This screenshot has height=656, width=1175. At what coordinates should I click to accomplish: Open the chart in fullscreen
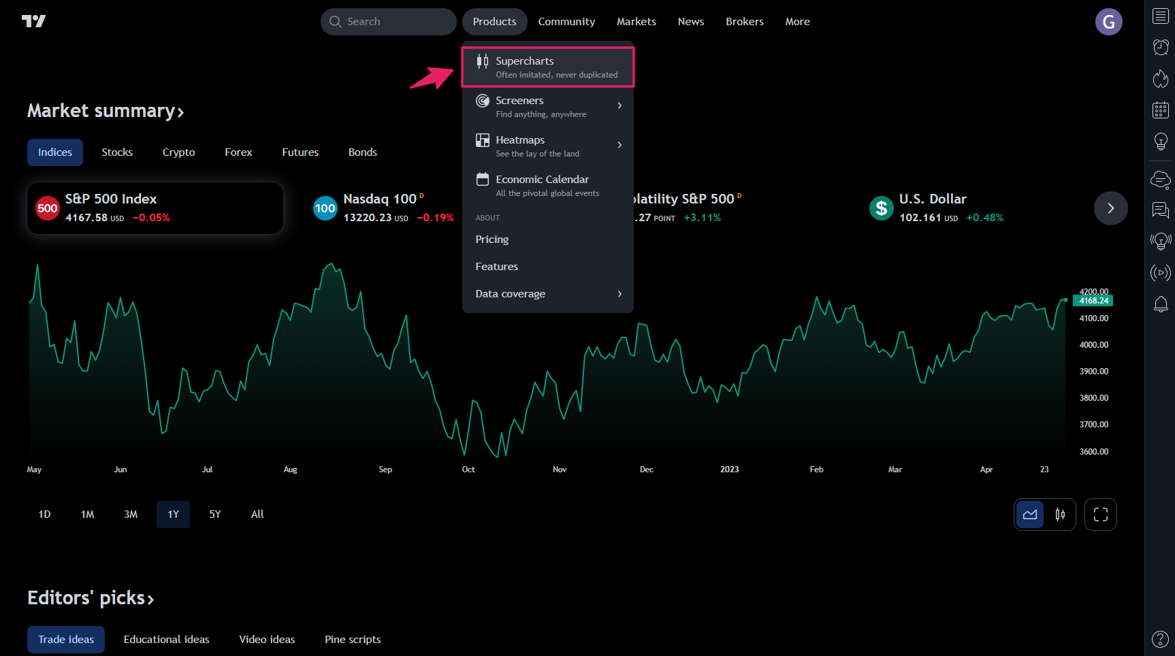pos(1101,514)
